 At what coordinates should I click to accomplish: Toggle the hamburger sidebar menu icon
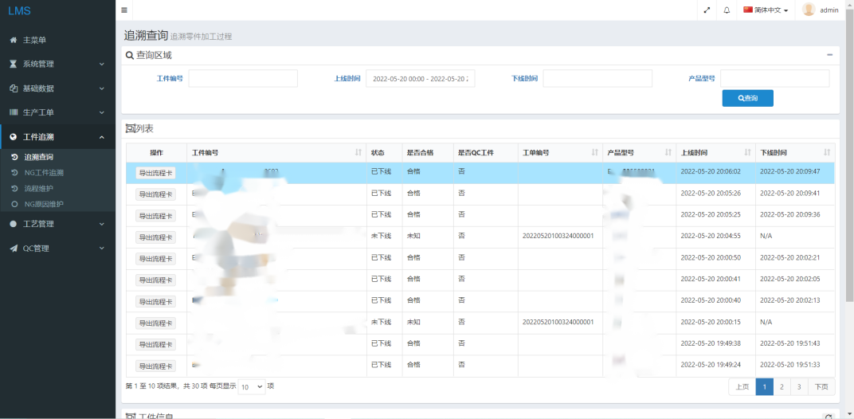click(124, 10)
